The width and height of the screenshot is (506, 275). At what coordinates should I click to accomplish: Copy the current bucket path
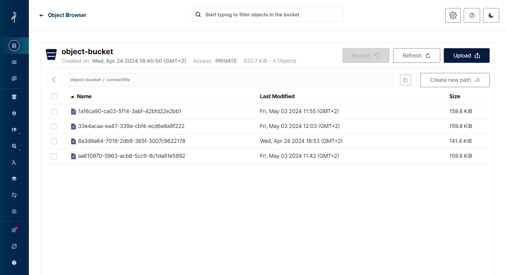pos(405,80)
